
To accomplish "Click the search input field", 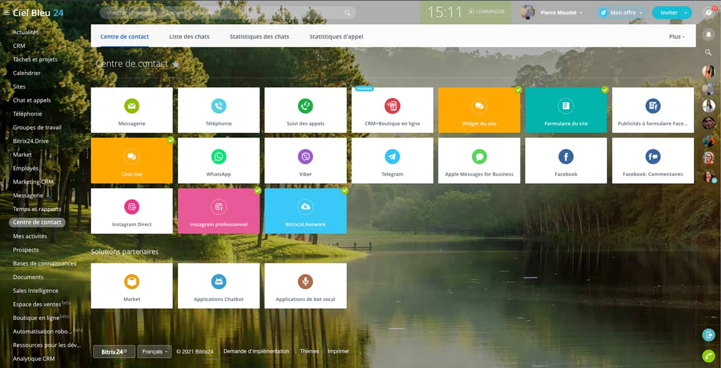I will pyautogui.click(x=222, y=13).
